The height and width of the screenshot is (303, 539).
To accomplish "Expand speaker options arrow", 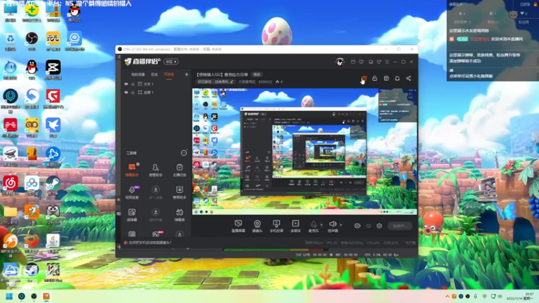I will [x=341, y=225].
